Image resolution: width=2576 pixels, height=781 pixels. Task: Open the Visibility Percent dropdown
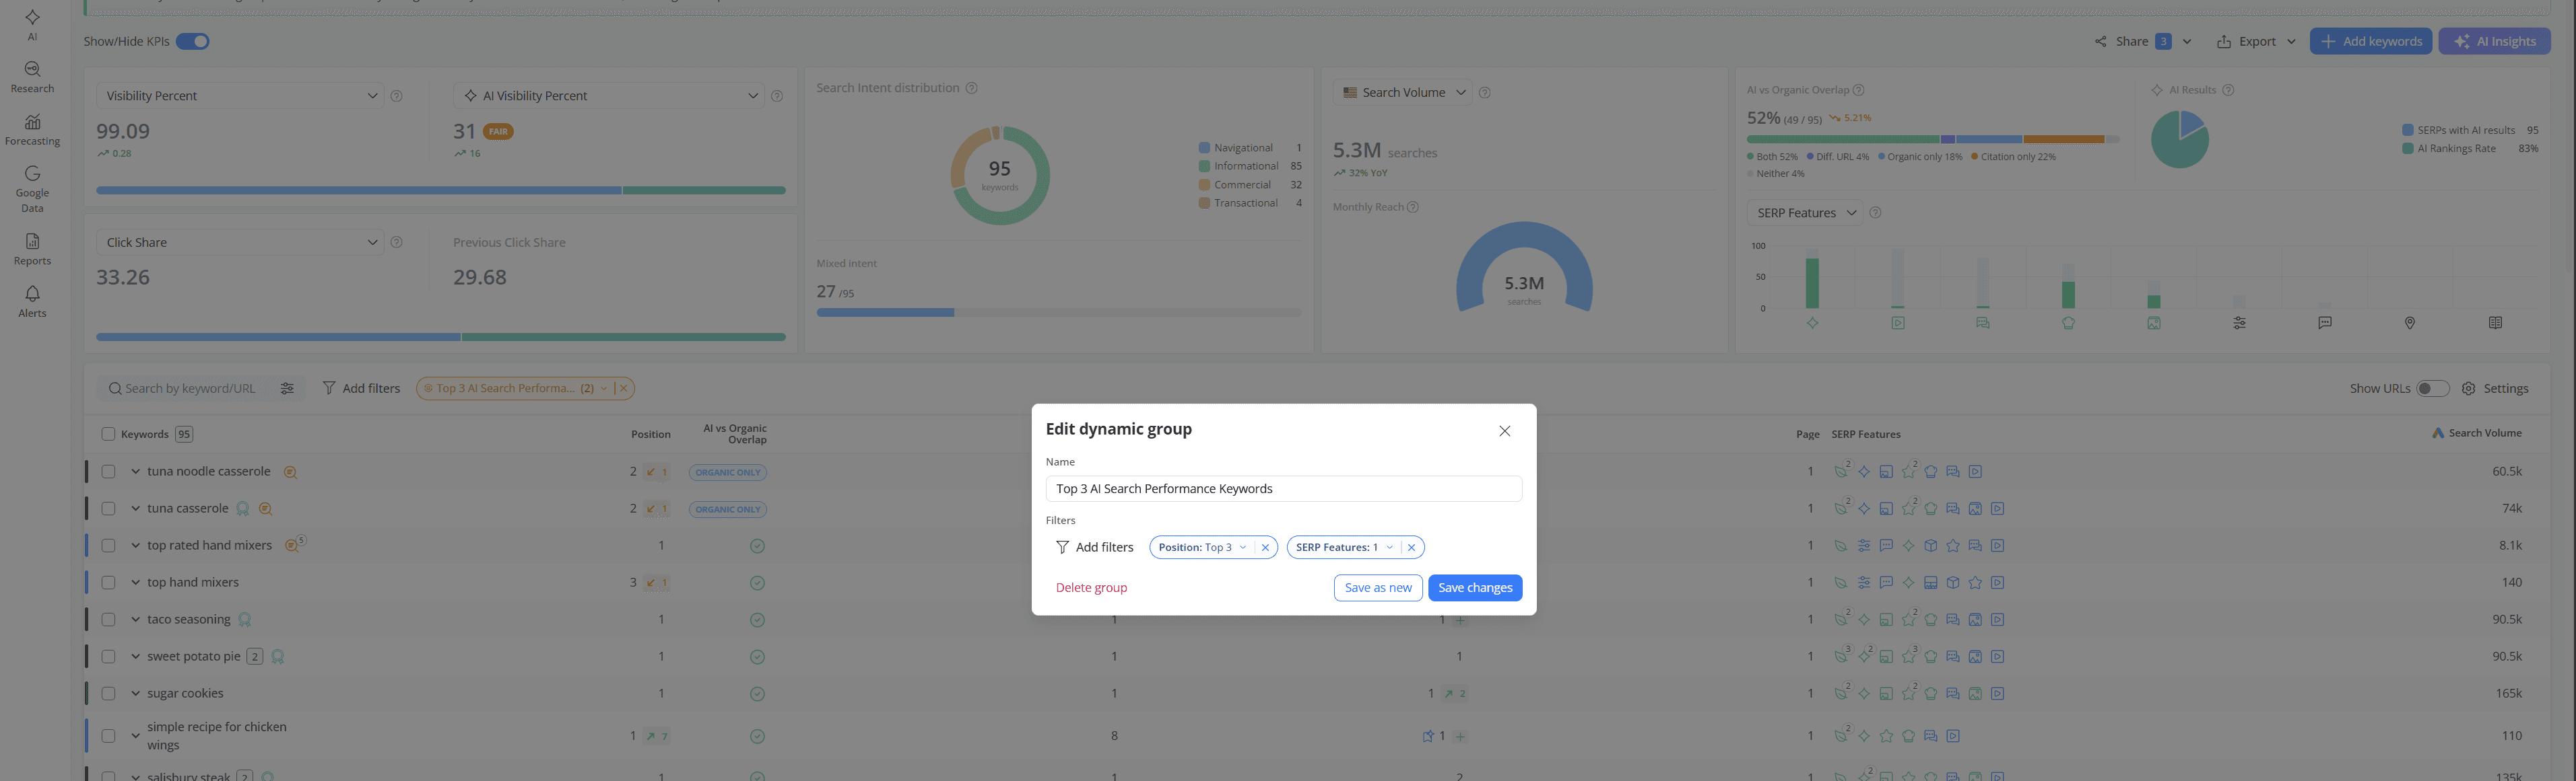click(x=240, y=96)
